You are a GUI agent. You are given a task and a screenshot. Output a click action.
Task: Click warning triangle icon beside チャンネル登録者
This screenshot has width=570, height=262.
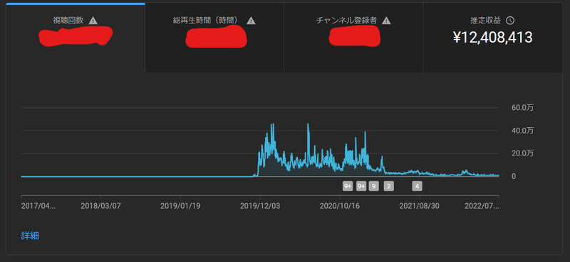click(x=386, y=21)
